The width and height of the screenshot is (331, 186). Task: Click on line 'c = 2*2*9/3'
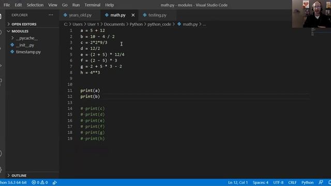(x=94, y=42)
